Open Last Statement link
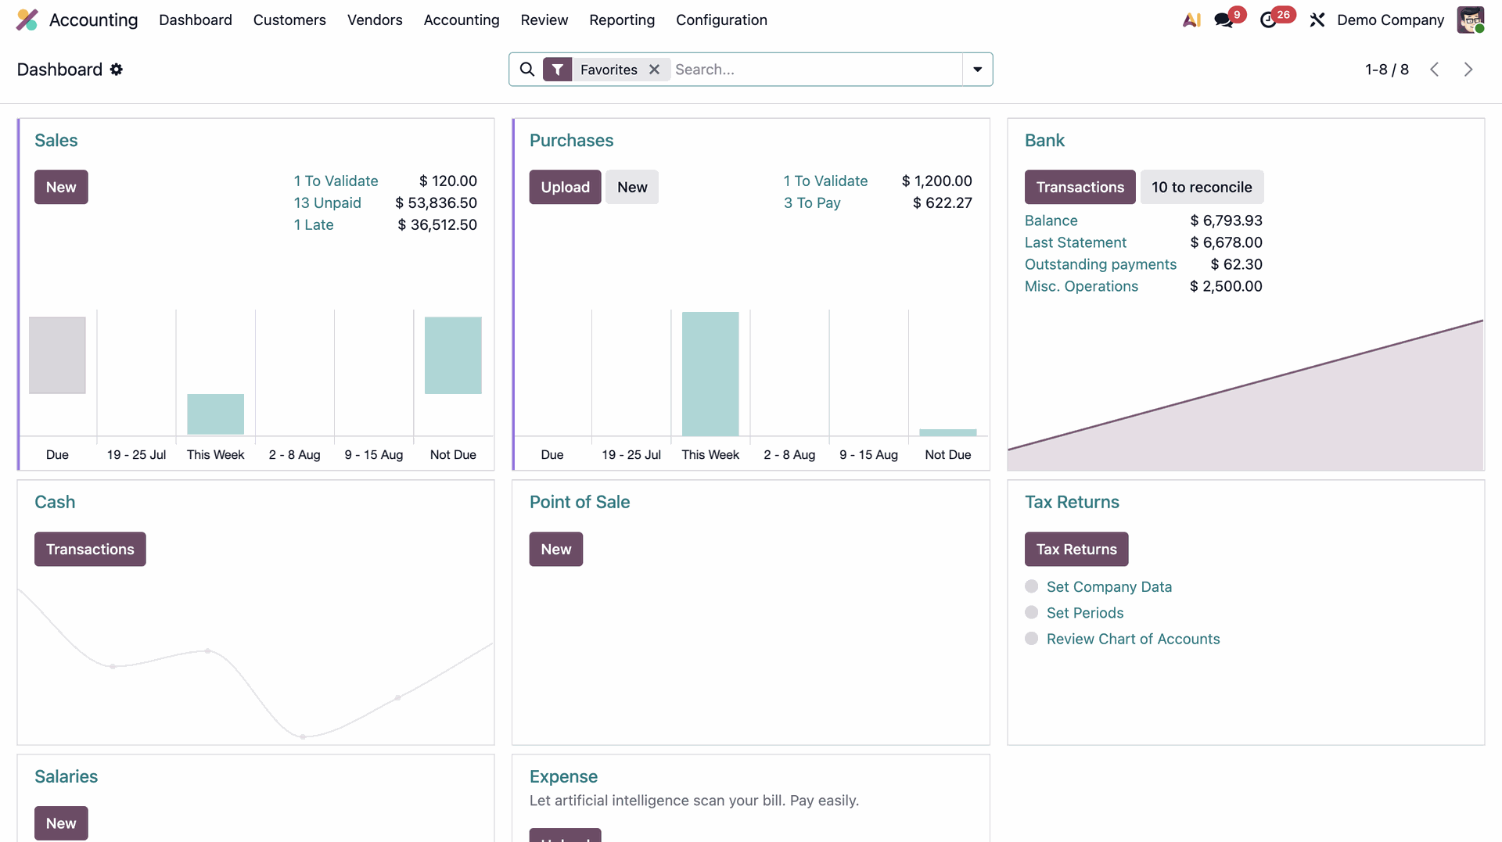 click(x=1076, y=242)
